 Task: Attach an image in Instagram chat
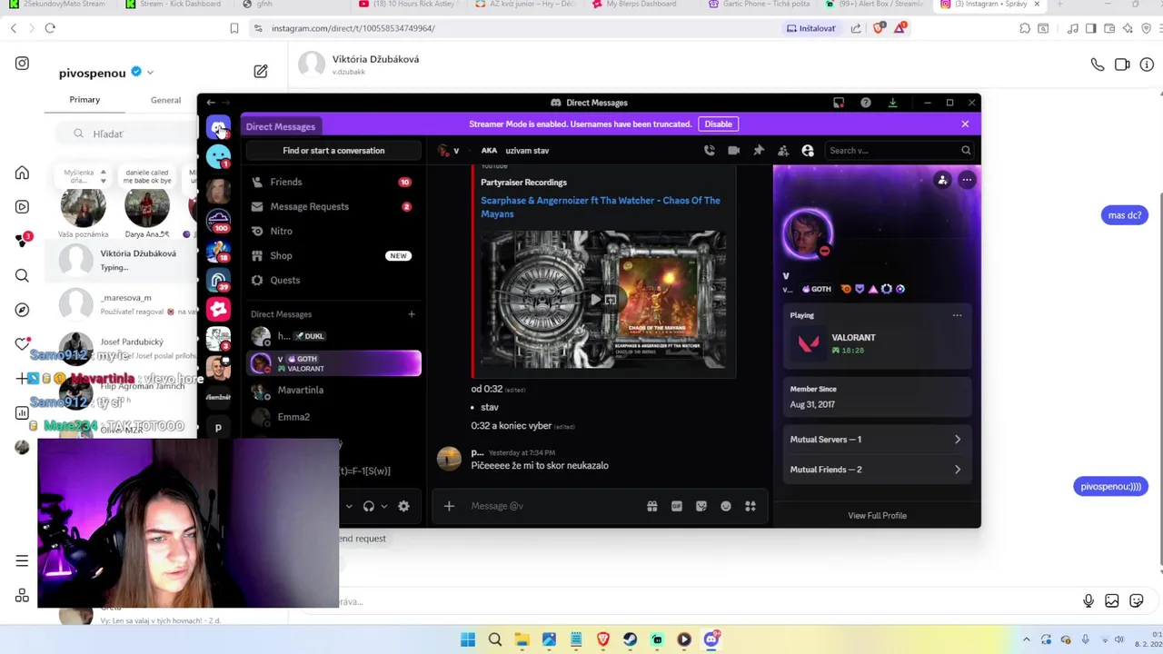click(1112, 600)
